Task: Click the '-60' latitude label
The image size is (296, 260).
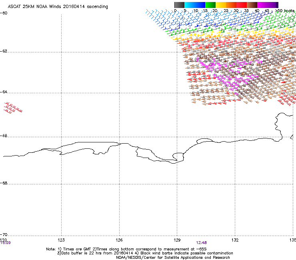Action: pos(4,13)
